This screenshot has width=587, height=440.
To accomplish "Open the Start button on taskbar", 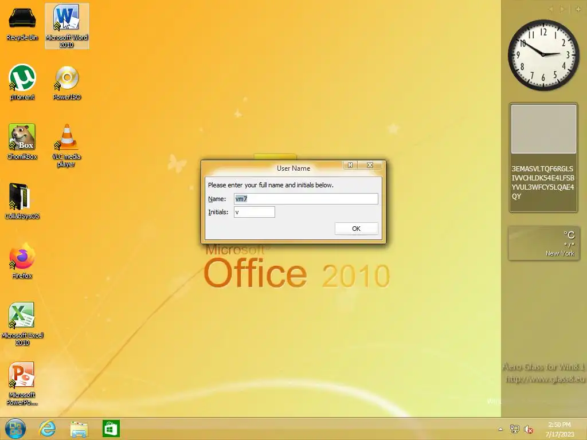I will coord(15,429).
